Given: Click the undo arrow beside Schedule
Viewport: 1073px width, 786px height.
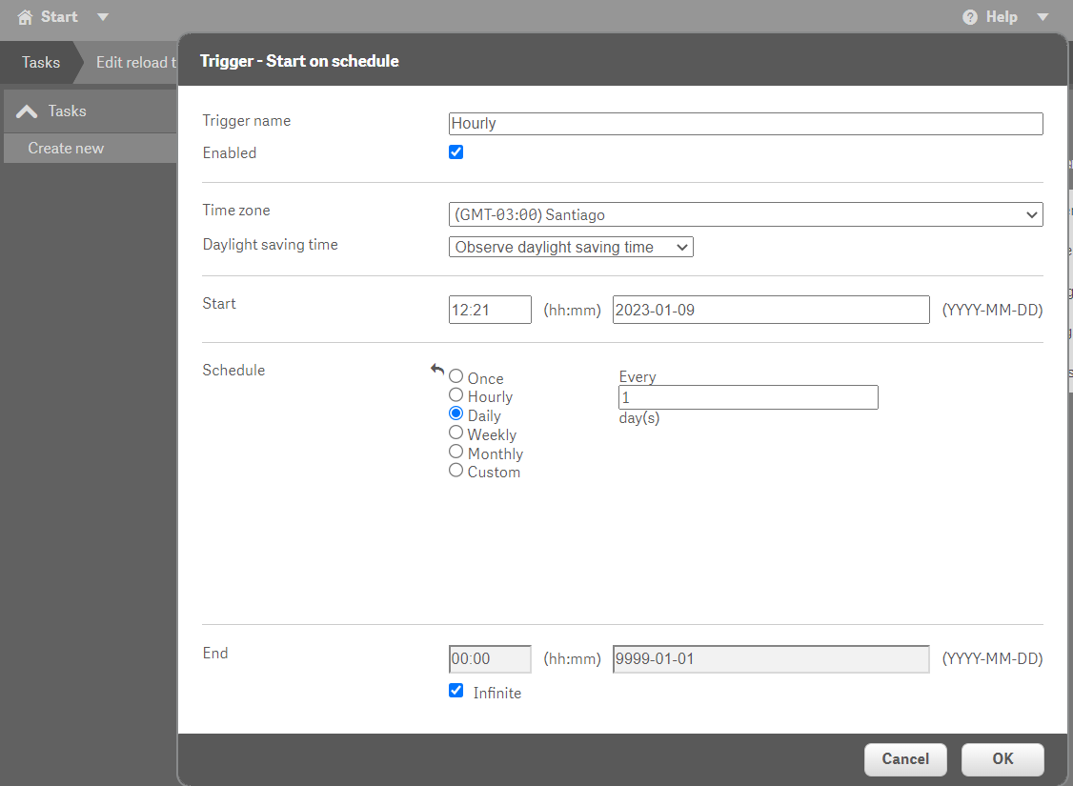Looking at the screenshot, I should pyautogui.click(x=436, y=370).
